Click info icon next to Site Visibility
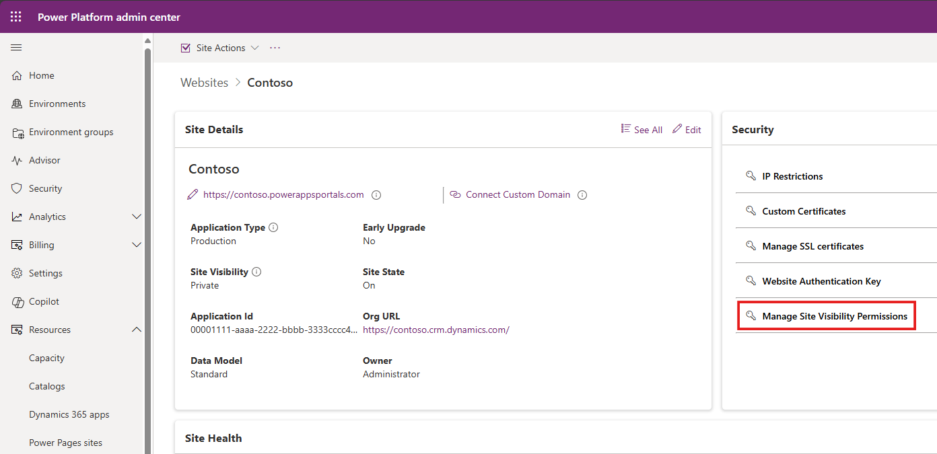This screenshot has width=937, height=454. [x=256, y=272]
